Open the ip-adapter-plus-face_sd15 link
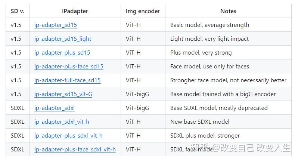Viewport: 298px width, 160px height. pos(69,67)
